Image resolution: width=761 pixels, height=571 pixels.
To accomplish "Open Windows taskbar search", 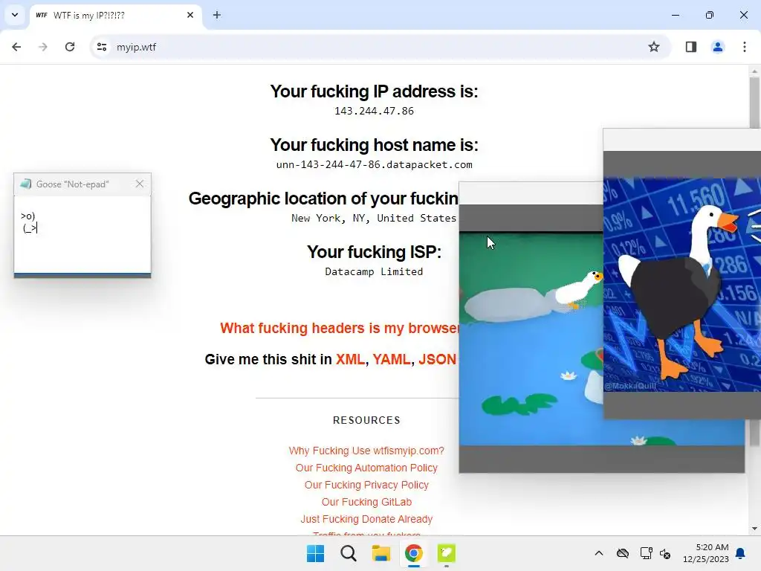I will [x=349, y=553].
